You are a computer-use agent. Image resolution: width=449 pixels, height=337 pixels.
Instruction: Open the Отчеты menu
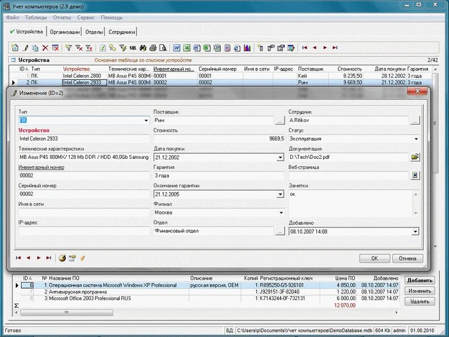(x=62, y=18)
